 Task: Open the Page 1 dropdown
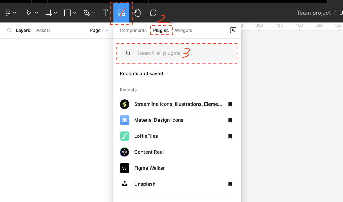(99, 31)
